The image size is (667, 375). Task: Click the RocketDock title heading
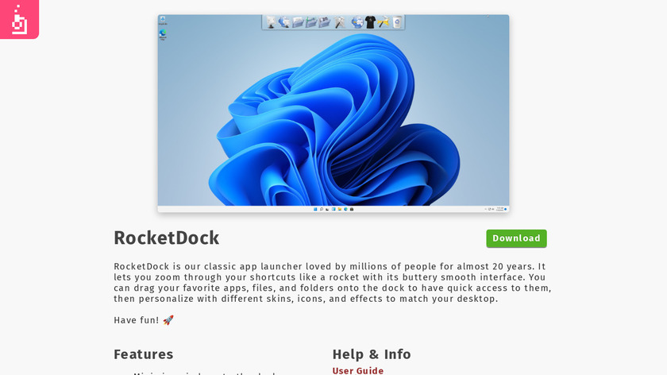pos(166,238)
